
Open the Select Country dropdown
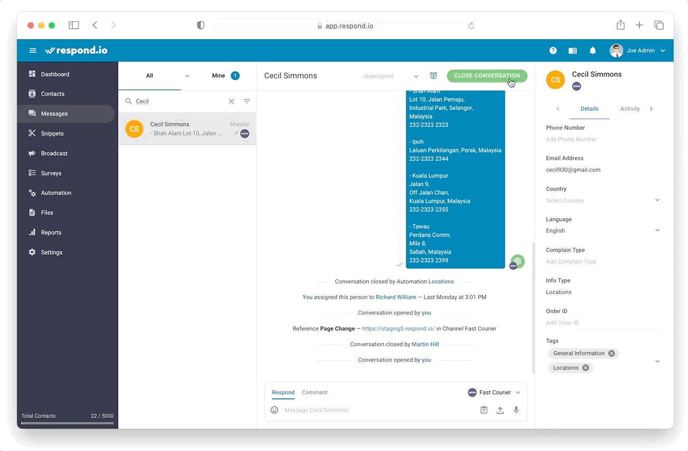tap(603, 201)
